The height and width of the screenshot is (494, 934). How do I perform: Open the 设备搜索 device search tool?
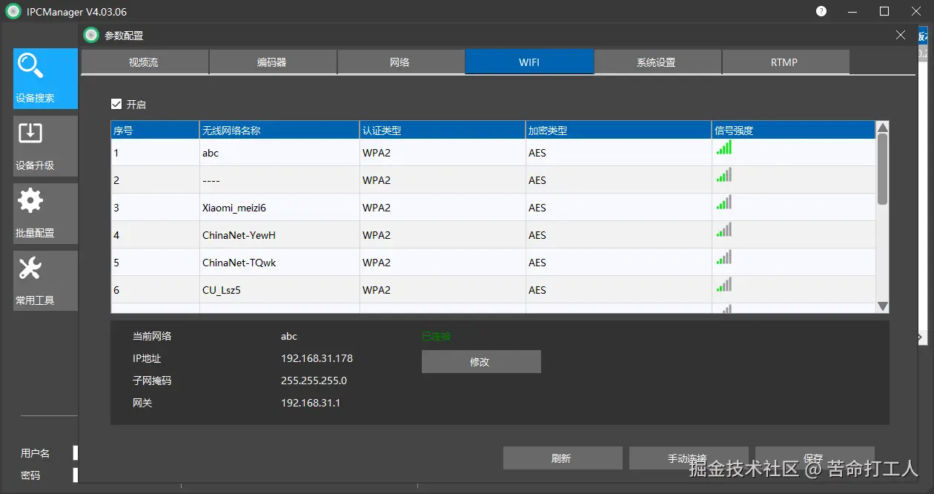click(45, 79)
